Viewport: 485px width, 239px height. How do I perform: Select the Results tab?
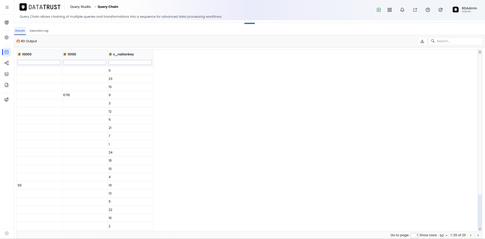[x=20, y=31]
